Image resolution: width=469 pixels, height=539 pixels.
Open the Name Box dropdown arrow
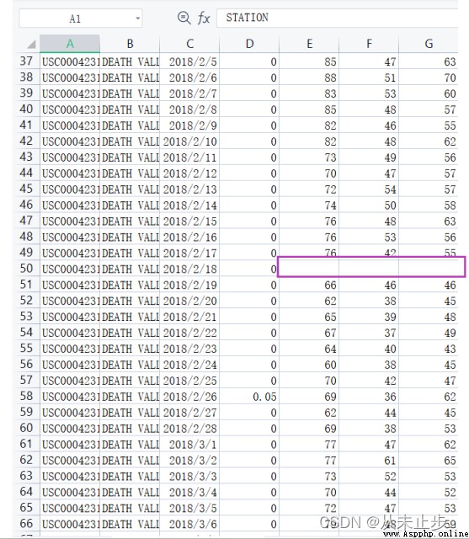point(138,19)
